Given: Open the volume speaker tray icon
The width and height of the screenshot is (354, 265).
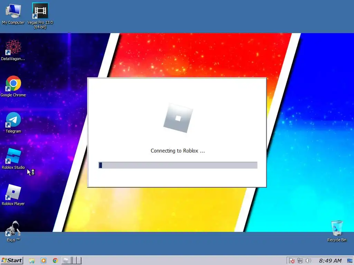Looking at the screenshot, I should click(308, 261).
